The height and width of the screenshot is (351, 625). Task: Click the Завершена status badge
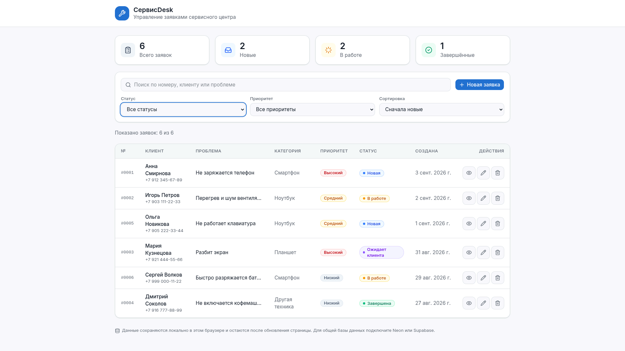coord(377,304)
